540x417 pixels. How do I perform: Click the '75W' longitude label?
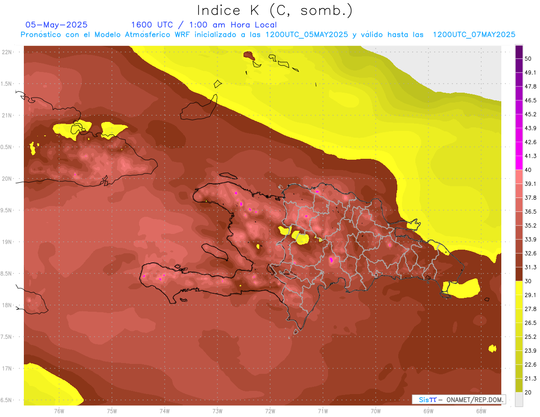point(112,411)
